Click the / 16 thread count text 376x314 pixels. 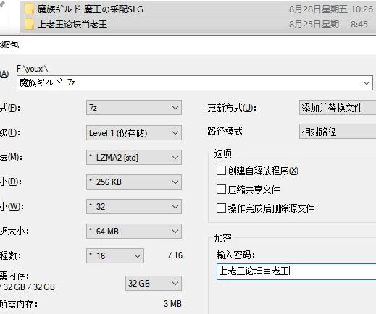click(x=175, y=255)
